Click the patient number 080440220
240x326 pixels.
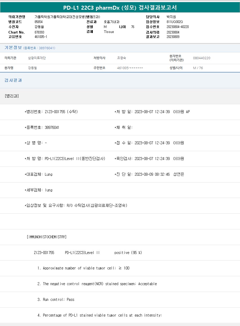pos(201,58)
